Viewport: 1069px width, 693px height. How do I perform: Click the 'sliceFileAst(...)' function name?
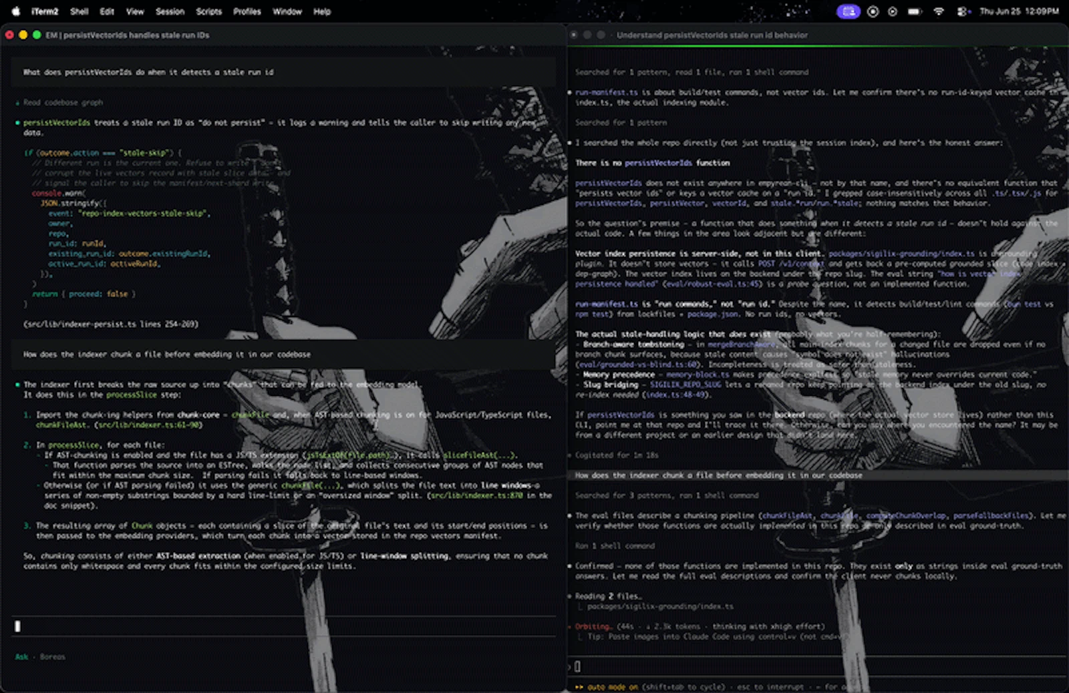click(479, 455)
